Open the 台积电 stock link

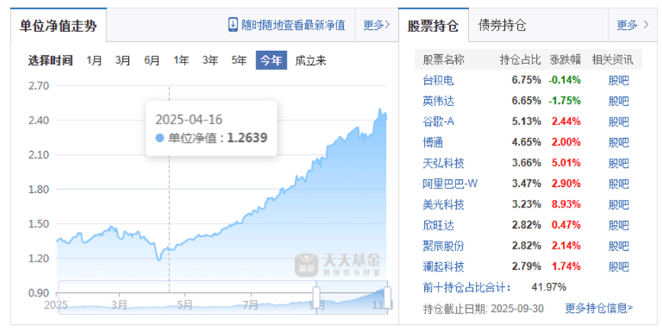[x=439, y=80]
